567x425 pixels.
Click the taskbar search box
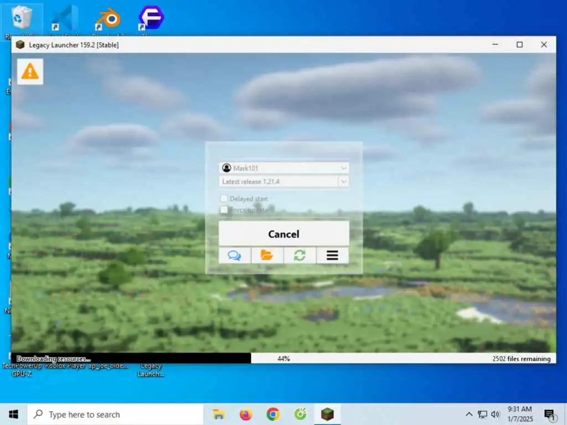pos(115,414)
